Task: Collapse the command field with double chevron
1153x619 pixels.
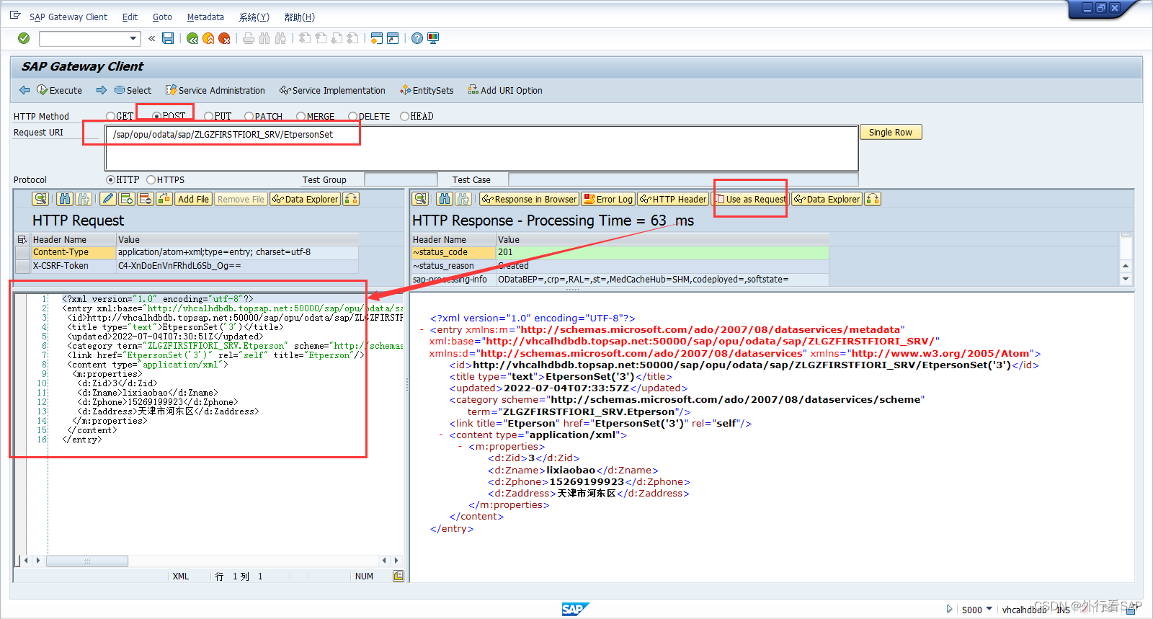Action: (x=152, y=38)
